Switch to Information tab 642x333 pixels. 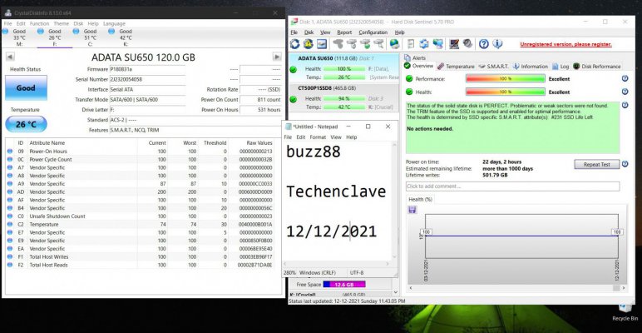click(531, 66)
